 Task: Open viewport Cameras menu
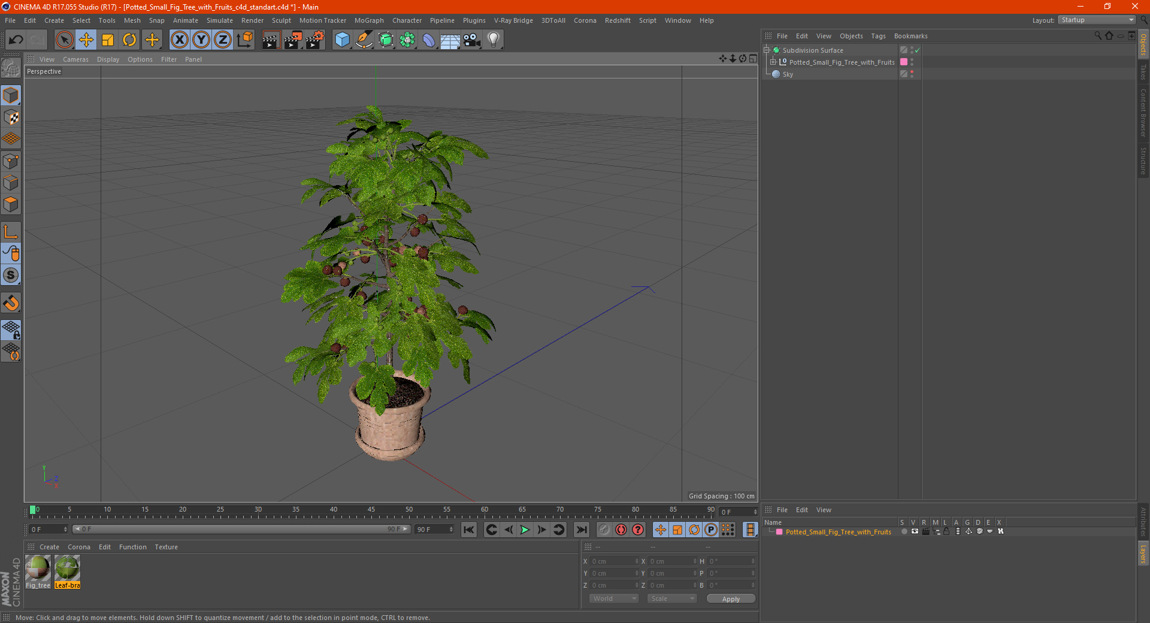[x=75, y=59]
